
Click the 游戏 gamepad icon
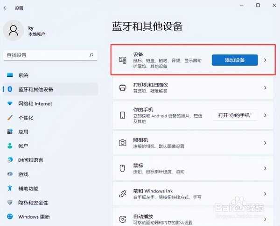coord(10,174)
